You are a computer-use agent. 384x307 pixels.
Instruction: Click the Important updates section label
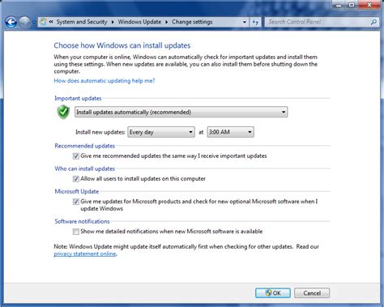[x=78, y=98]
